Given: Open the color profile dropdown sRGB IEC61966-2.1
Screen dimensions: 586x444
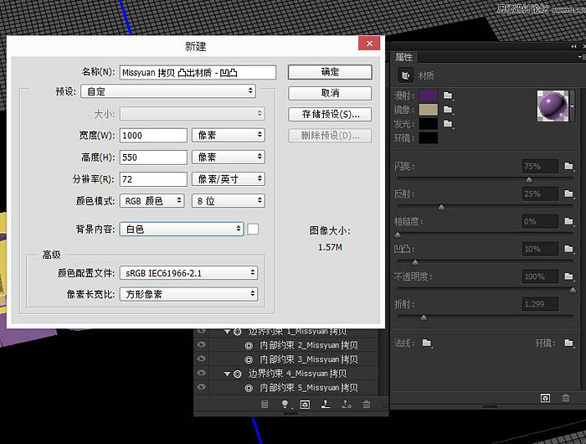Looking at the screenshot, I should (x=188, y=273).
